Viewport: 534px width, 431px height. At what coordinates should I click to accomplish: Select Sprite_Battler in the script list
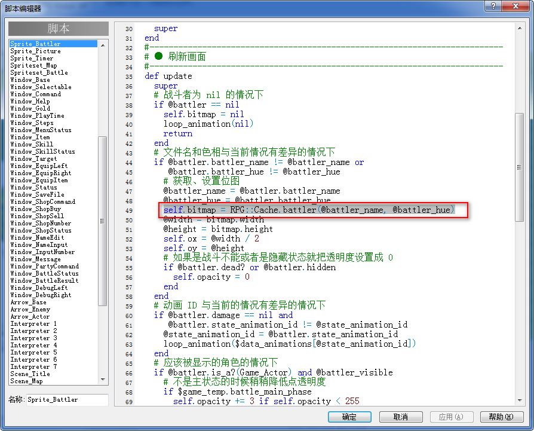(x=53, y=44)
